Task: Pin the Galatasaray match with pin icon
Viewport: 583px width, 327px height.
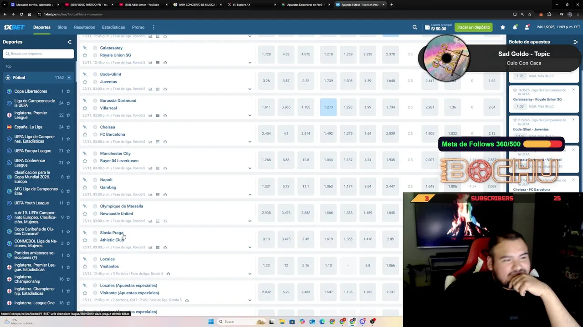Action: click(x=85, y=48)
